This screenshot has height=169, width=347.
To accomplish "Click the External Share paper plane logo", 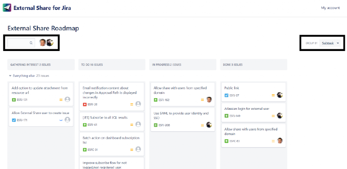I will tap(7, 8).
